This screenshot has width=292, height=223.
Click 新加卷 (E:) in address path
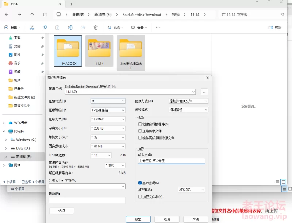pos(103,15)
